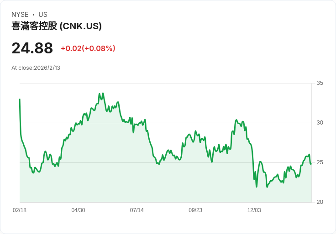Click the At close:2026/2/13 timestamp
This screenshot has height=234, width=336.
[36, 68]
